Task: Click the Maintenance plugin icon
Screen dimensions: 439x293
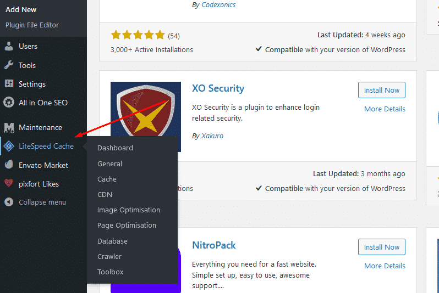Action: (x=9, y=127)
